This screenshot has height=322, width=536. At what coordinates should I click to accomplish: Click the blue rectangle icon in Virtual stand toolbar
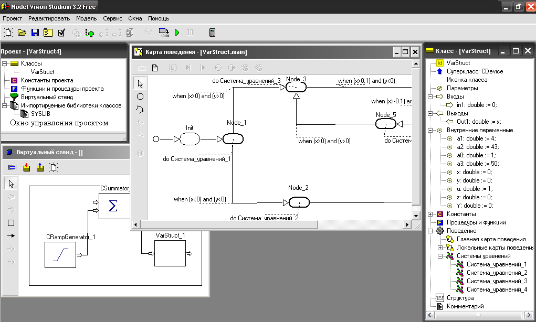point(12,168)
